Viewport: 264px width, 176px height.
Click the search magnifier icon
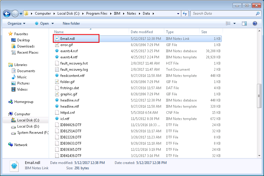(258, 13)
